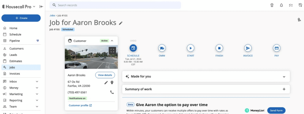Add to Summary of work with plus
304x114 pixels.
pyautogui.click(x=284, y=89)
